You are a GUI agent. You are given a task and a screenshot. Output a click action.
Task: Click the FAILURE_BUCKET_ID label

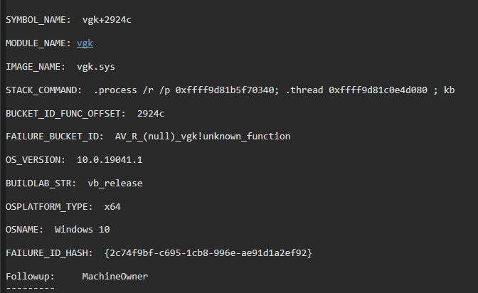pyautogui.click(x=55, y=137)
